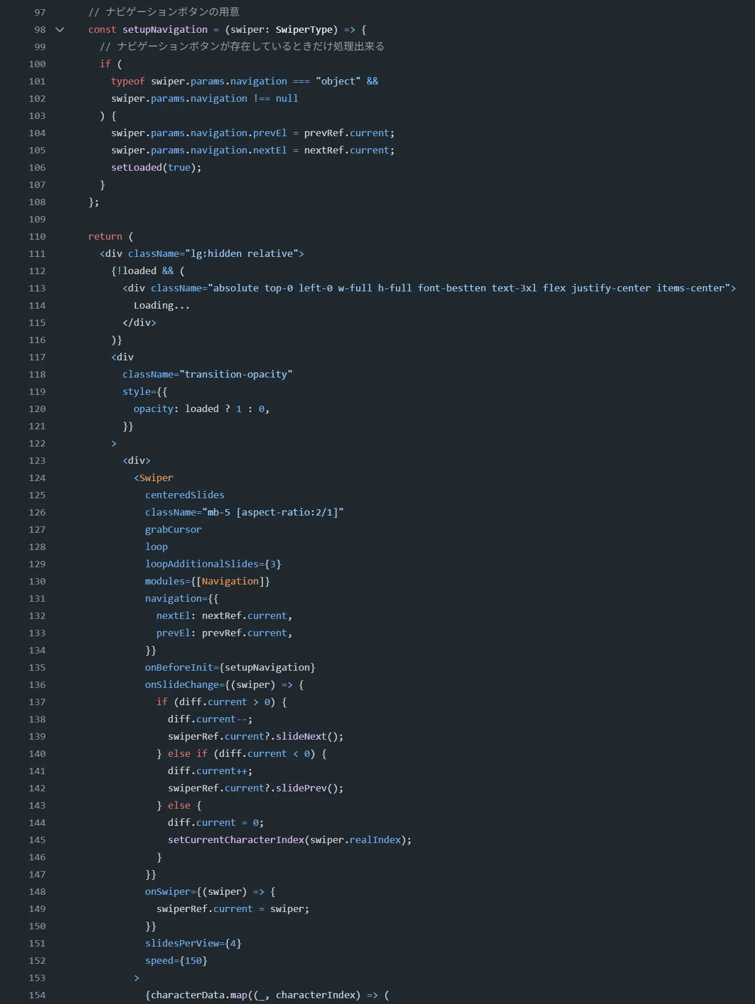Select line number 104
755x1004 pixels.
click(x=37, y=133)
